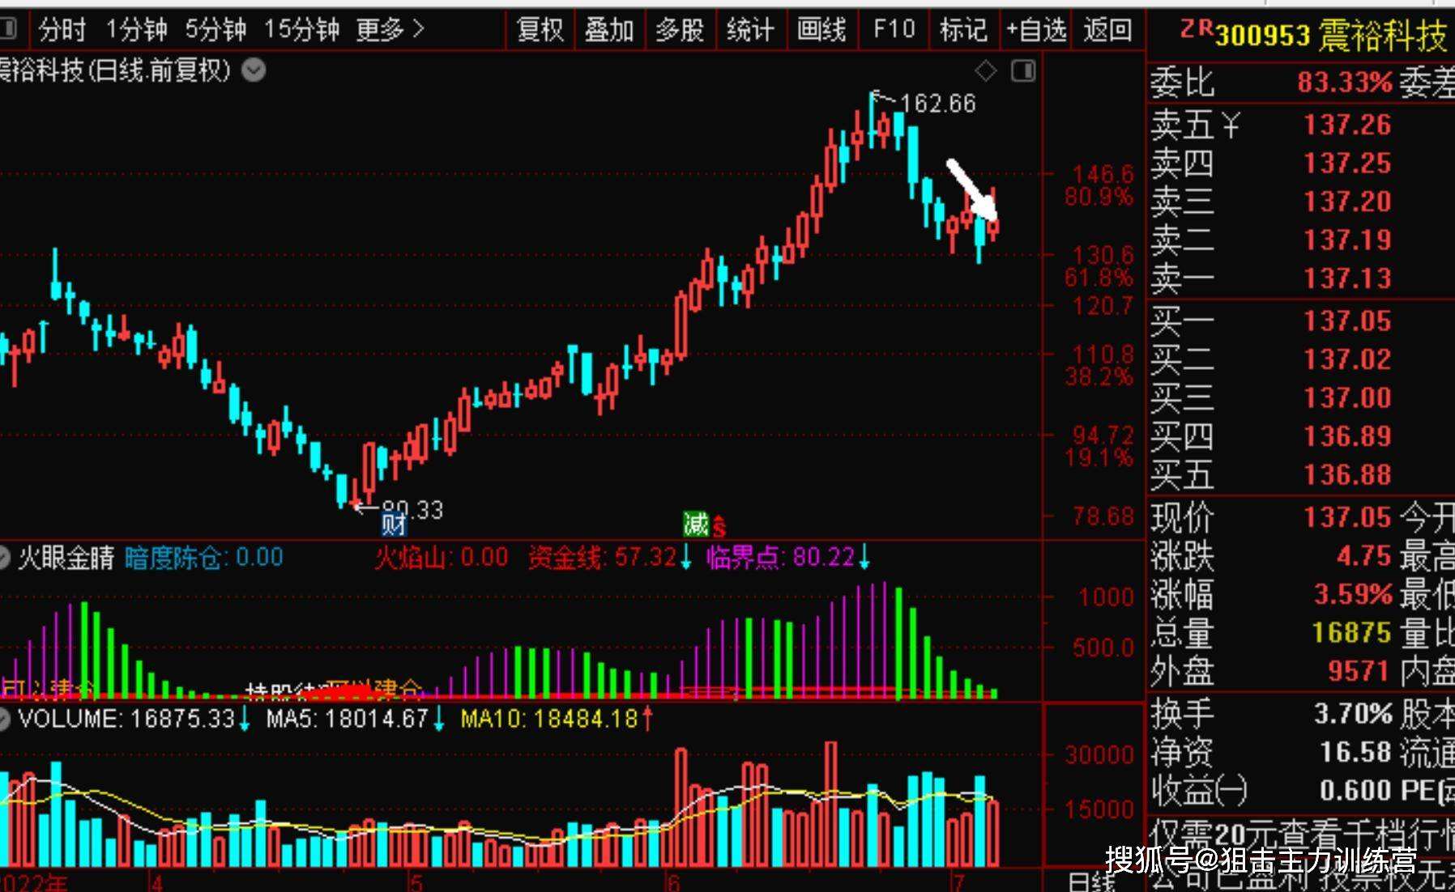Click the 标记 mark button
The height and width of the screenshot is (892, 1455).
(x=963, y=31)
